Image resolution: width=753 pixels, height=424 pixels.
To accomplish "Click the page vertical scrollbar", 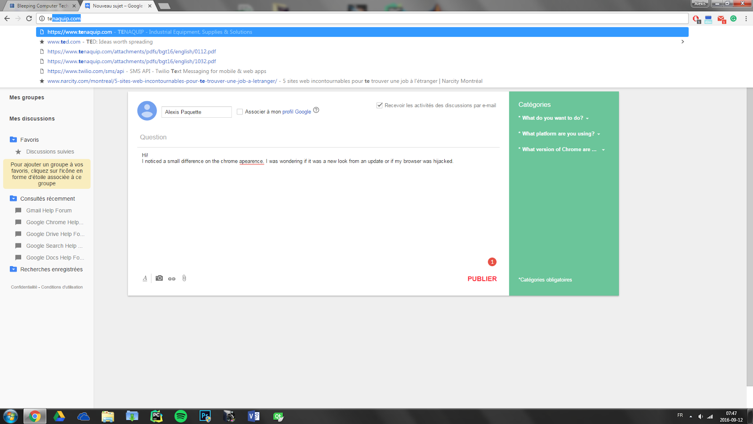I will 750,236.
